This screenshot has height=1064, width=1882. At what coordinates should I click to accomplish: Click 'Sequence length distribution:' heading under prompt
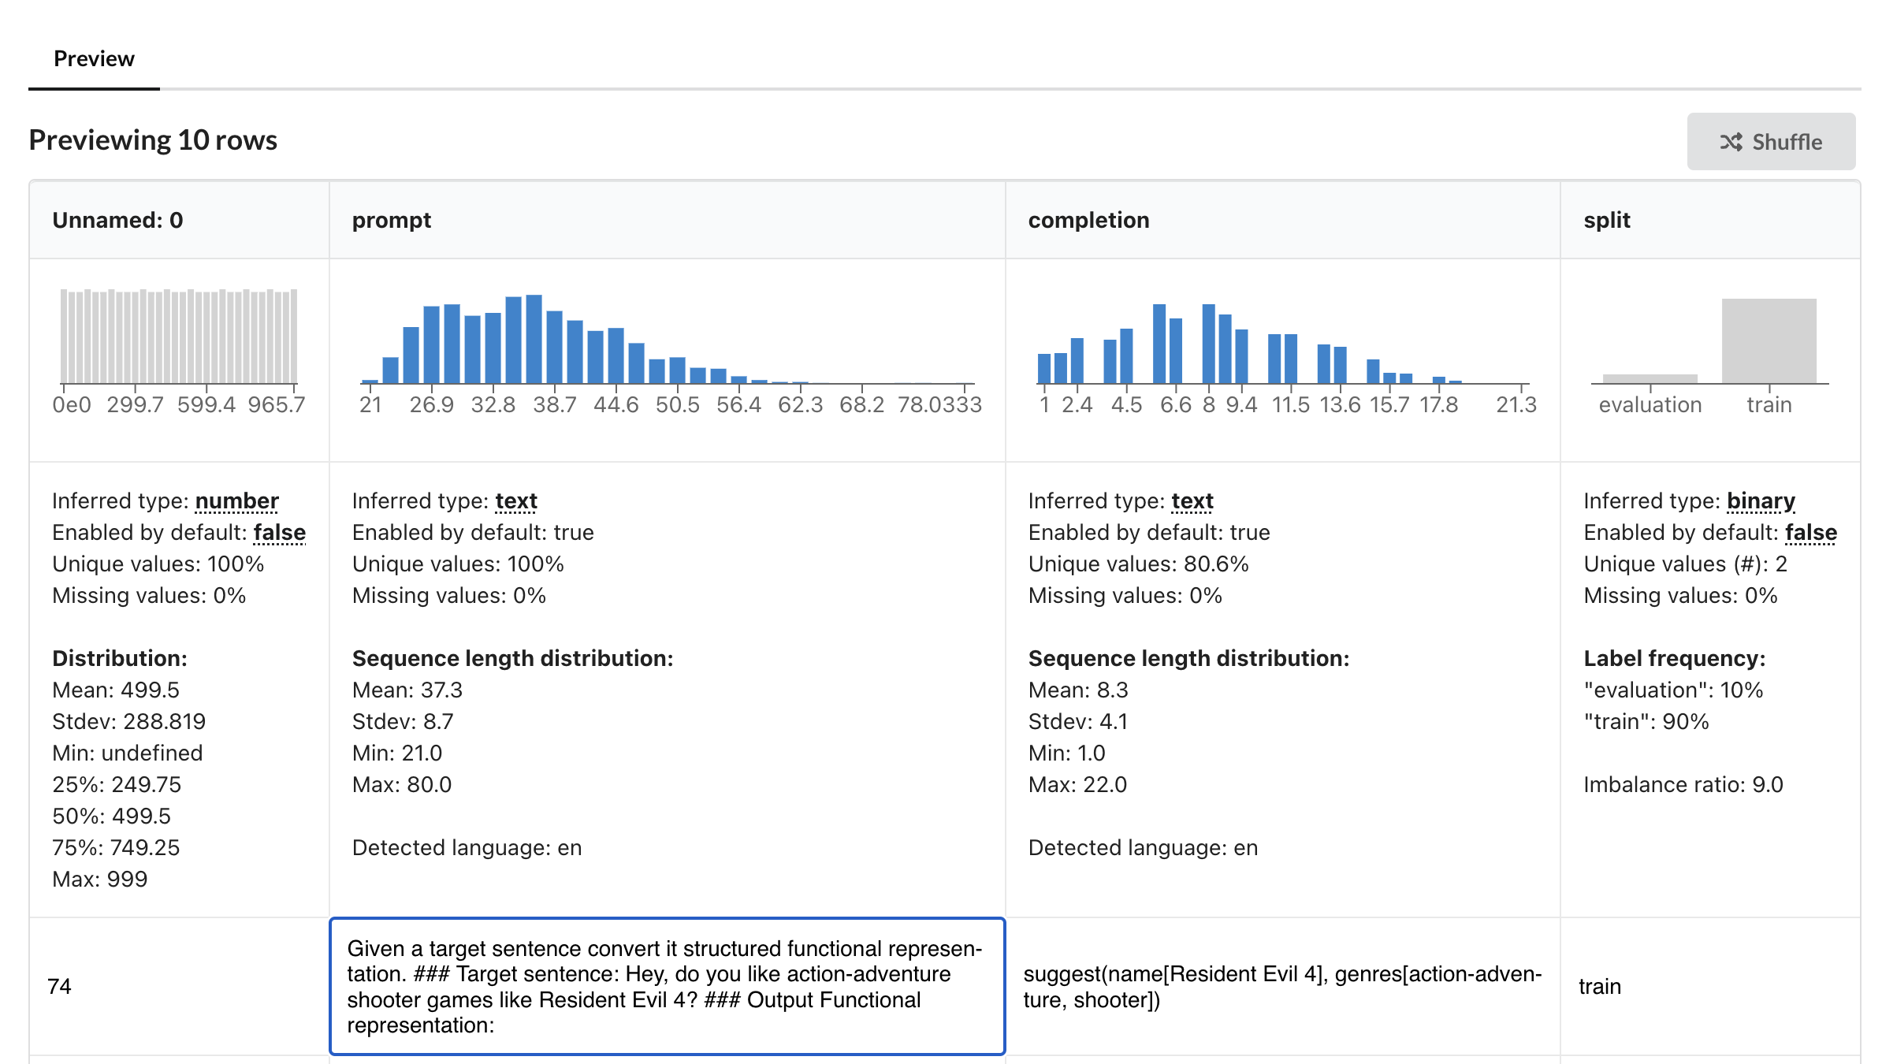coord(512,659)
